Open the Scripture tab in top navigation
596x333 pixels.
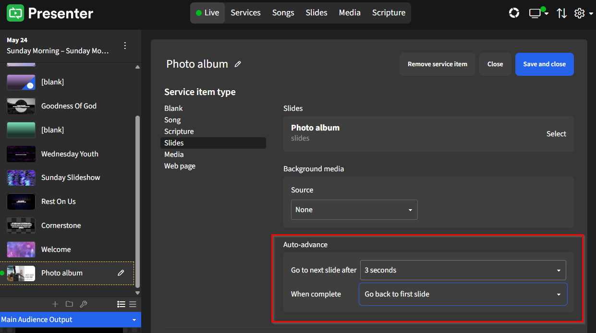pyautogui.click(x=389, y=13)
